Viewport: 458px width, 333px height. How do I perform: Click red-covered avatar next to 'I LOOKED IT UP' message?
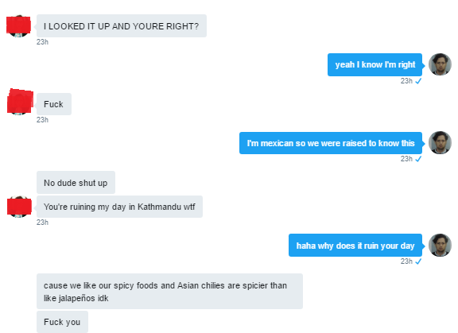[18, 25]
